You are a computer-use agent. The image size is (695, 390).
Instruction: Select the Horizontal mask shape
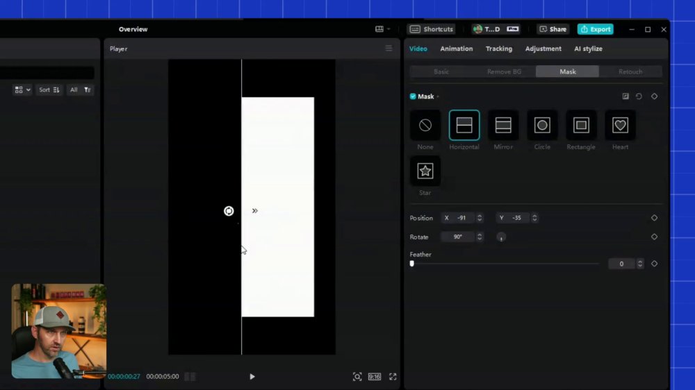click(464, 126)
